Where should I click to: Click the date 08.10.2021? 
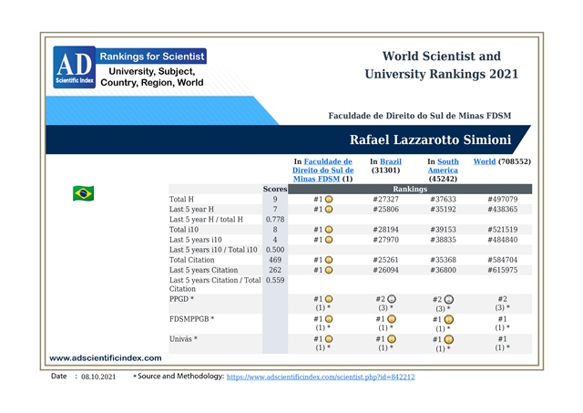[98, 377]
